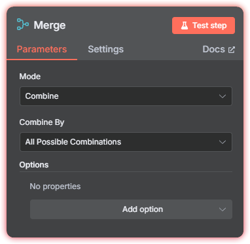The width and height of the screenshot is (250, 244).
Task: Run the Test step button
Action: 204,26
